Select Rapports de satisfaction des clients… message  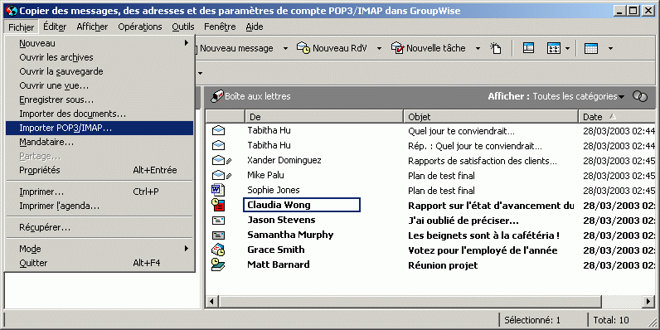[x=483, y=161]
